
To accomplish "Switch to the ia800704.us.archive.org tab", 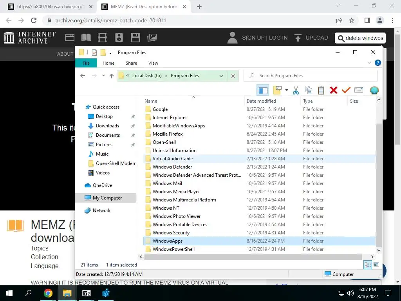I will [50, 7].
